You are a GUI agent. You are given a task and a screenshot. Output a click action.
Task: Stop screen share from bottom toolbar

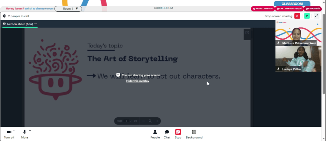click(x=178, y=134)
